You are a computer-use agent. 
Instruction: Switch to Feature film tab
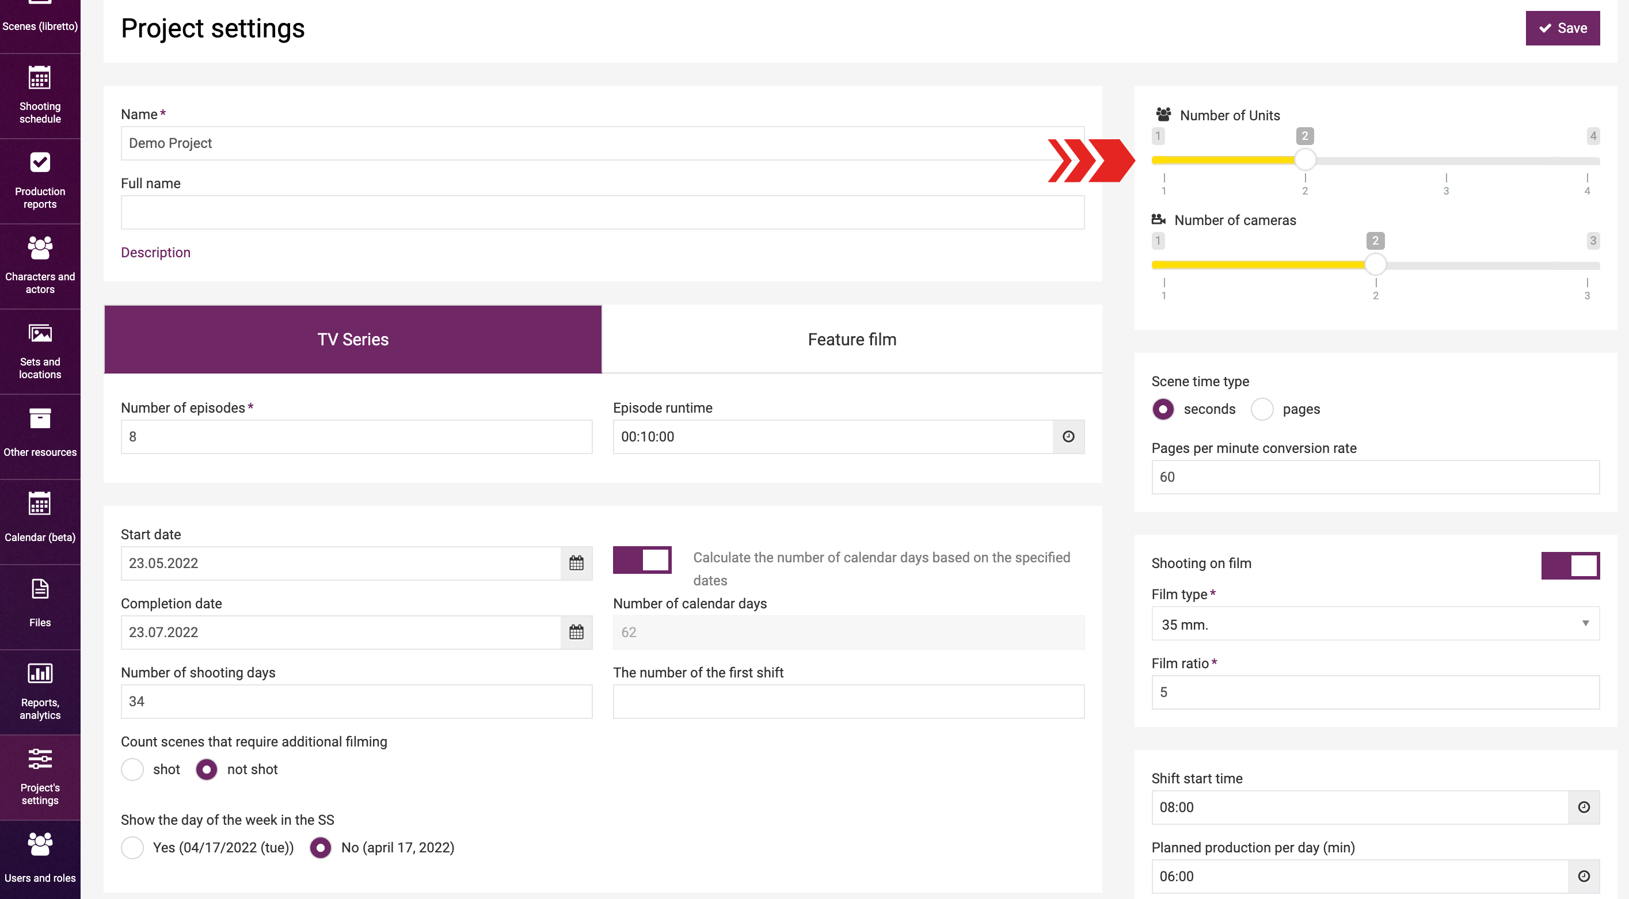pos(852,340)
